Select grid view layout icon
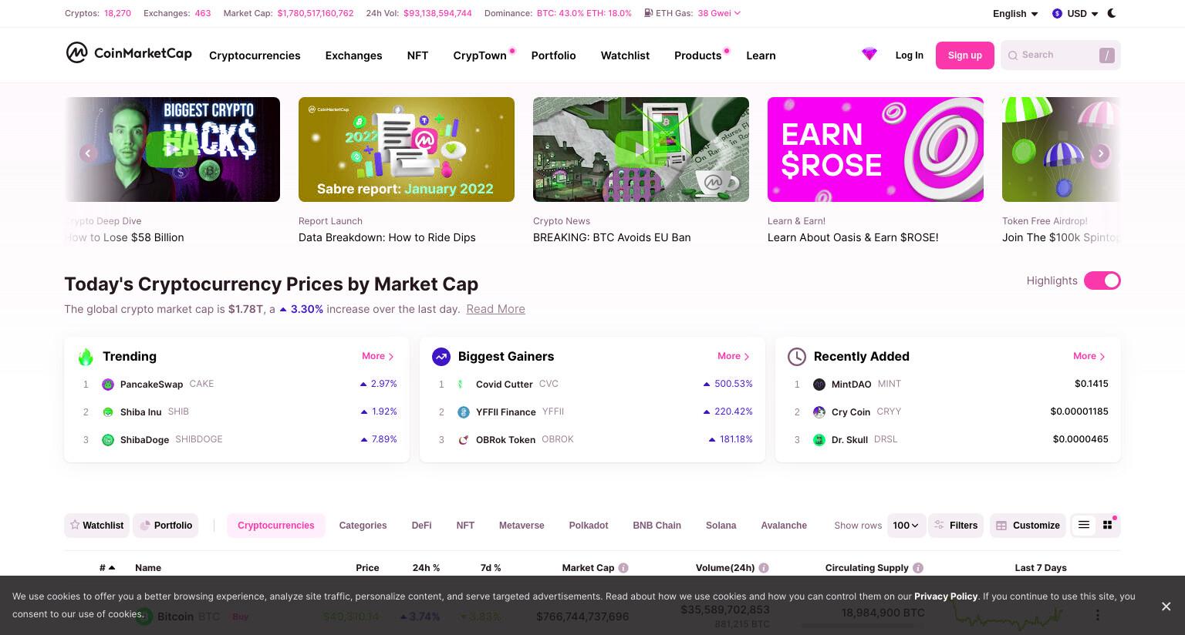This screenshot has height=635, width=1185. (1107, 525)
